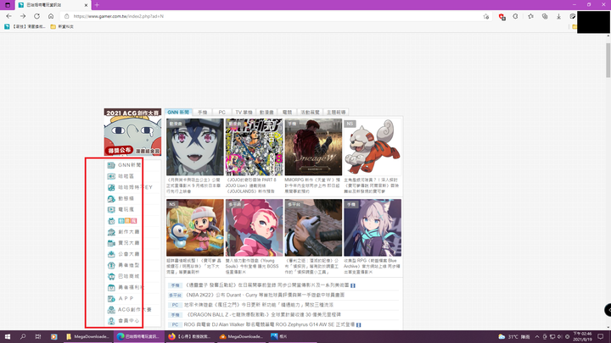Open Task View on the taskbar
The image size is (611, 343).
coord(38,336)
